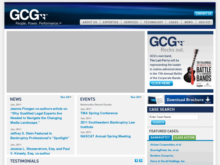Click the GCG Rocks out logo in ad
This screenshot has width=220, height=165.
[x=167, y=44]
